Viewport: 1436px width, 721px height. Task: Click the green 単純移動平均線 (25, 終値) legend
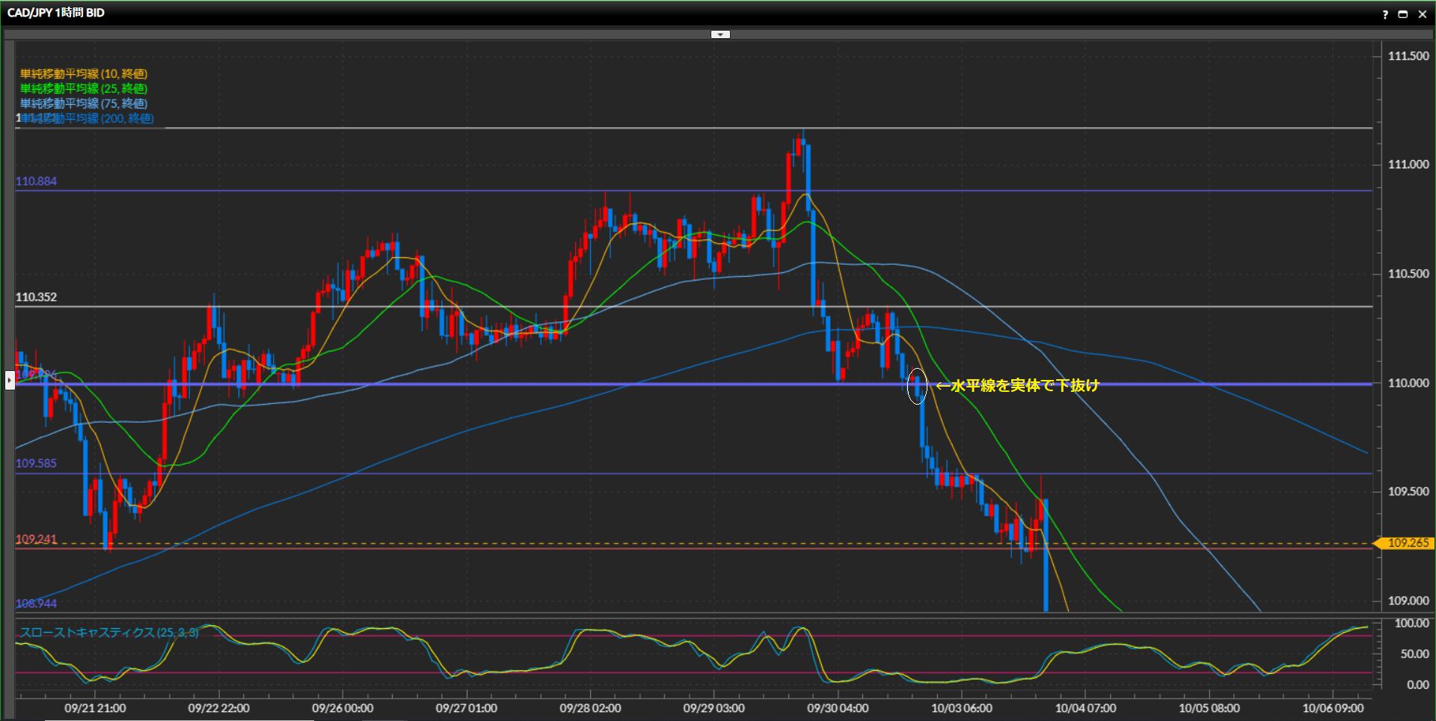(84, 88)
